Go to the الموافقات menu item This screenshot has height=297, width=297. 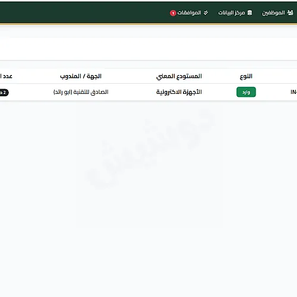189,13
